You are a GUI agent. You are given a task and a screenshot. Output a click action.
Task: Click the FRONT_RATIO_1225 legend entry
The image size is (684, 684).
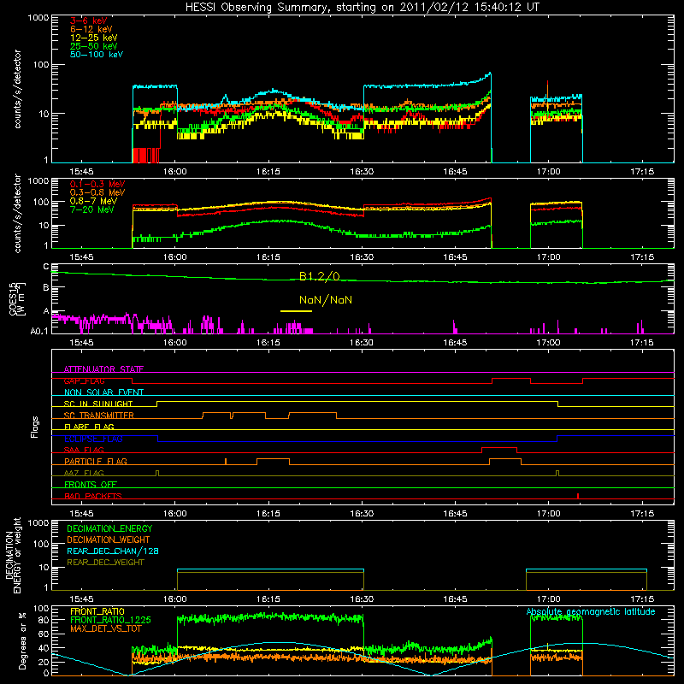(x=110, y=620)
